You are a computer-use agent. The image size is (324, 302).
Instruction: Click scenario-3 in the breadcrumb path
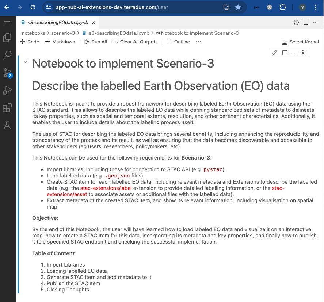point(63,33)
